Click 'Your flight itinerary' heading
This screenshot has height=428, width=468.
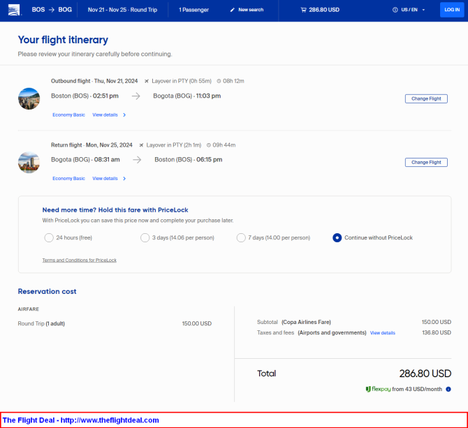point(63,40)
